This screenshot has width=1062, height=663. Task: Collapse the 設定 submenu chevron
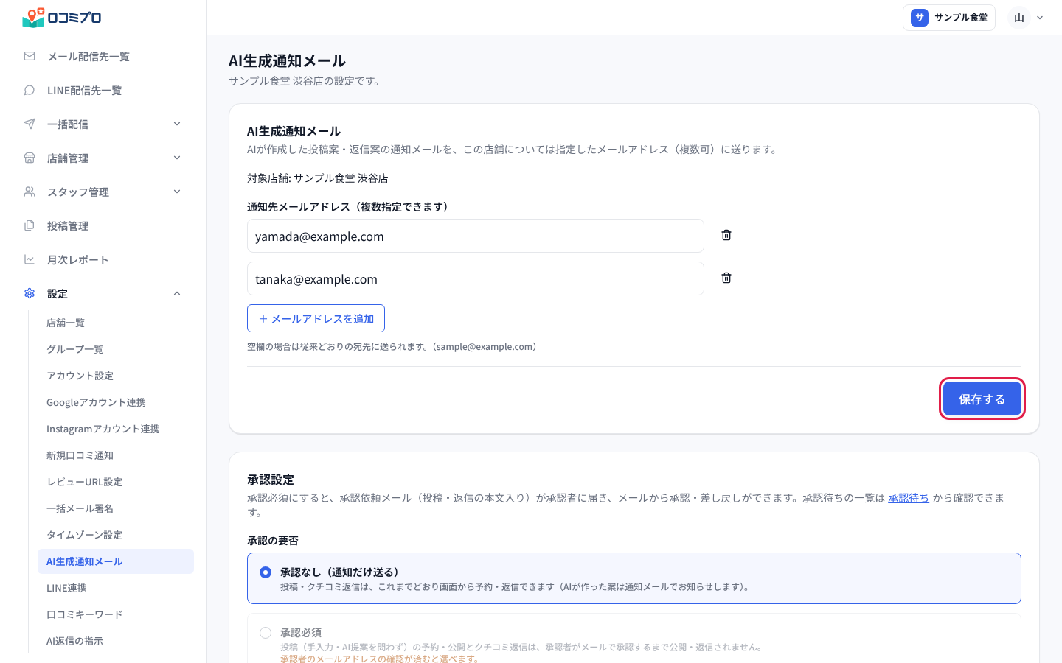pyautogui.click(x=177, y=293)
